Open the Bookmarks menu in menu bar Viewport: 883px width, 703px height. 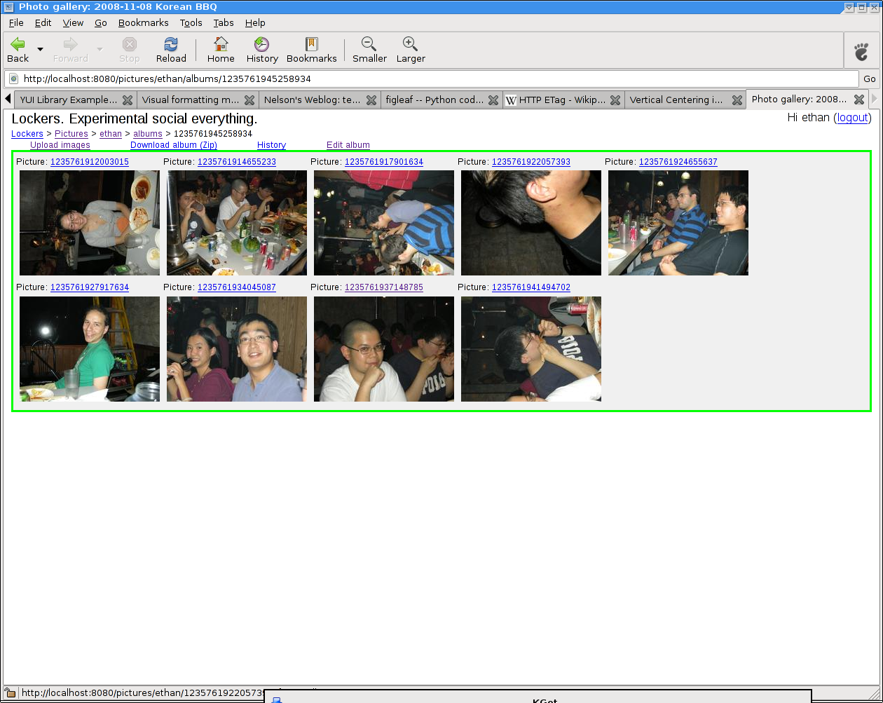[144, 22]
